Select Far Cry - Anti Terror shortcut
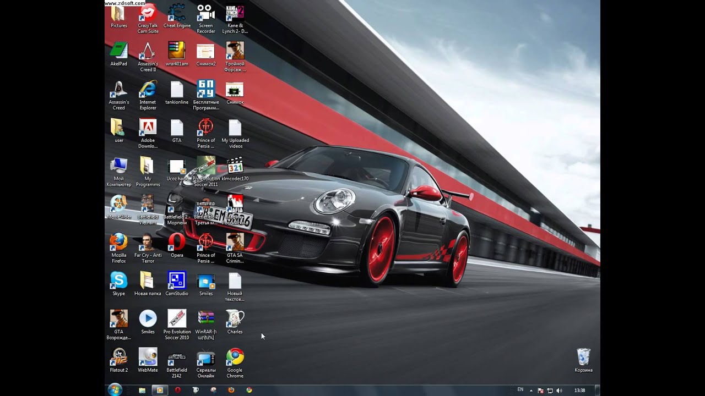The image size is (705, 396). (148, 248)
